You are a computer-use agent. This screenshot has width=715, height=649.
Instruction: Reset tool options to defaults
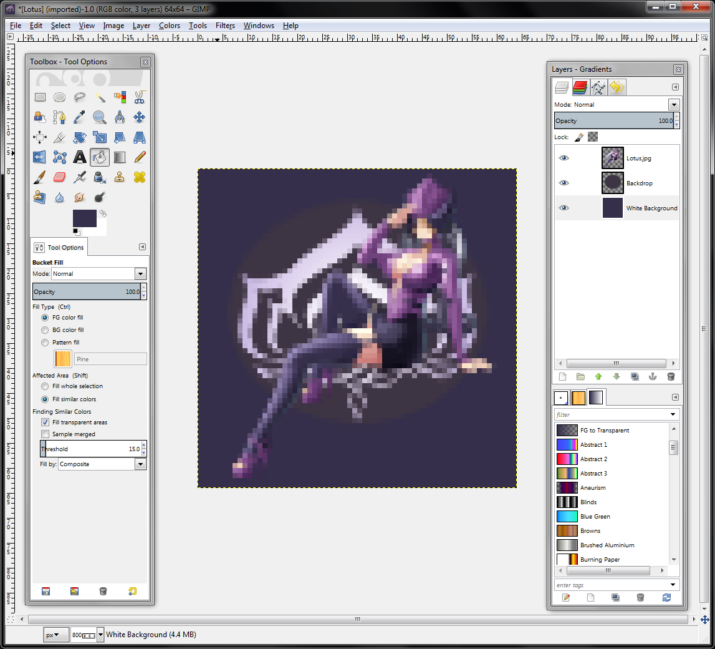(x=133, y=592)
